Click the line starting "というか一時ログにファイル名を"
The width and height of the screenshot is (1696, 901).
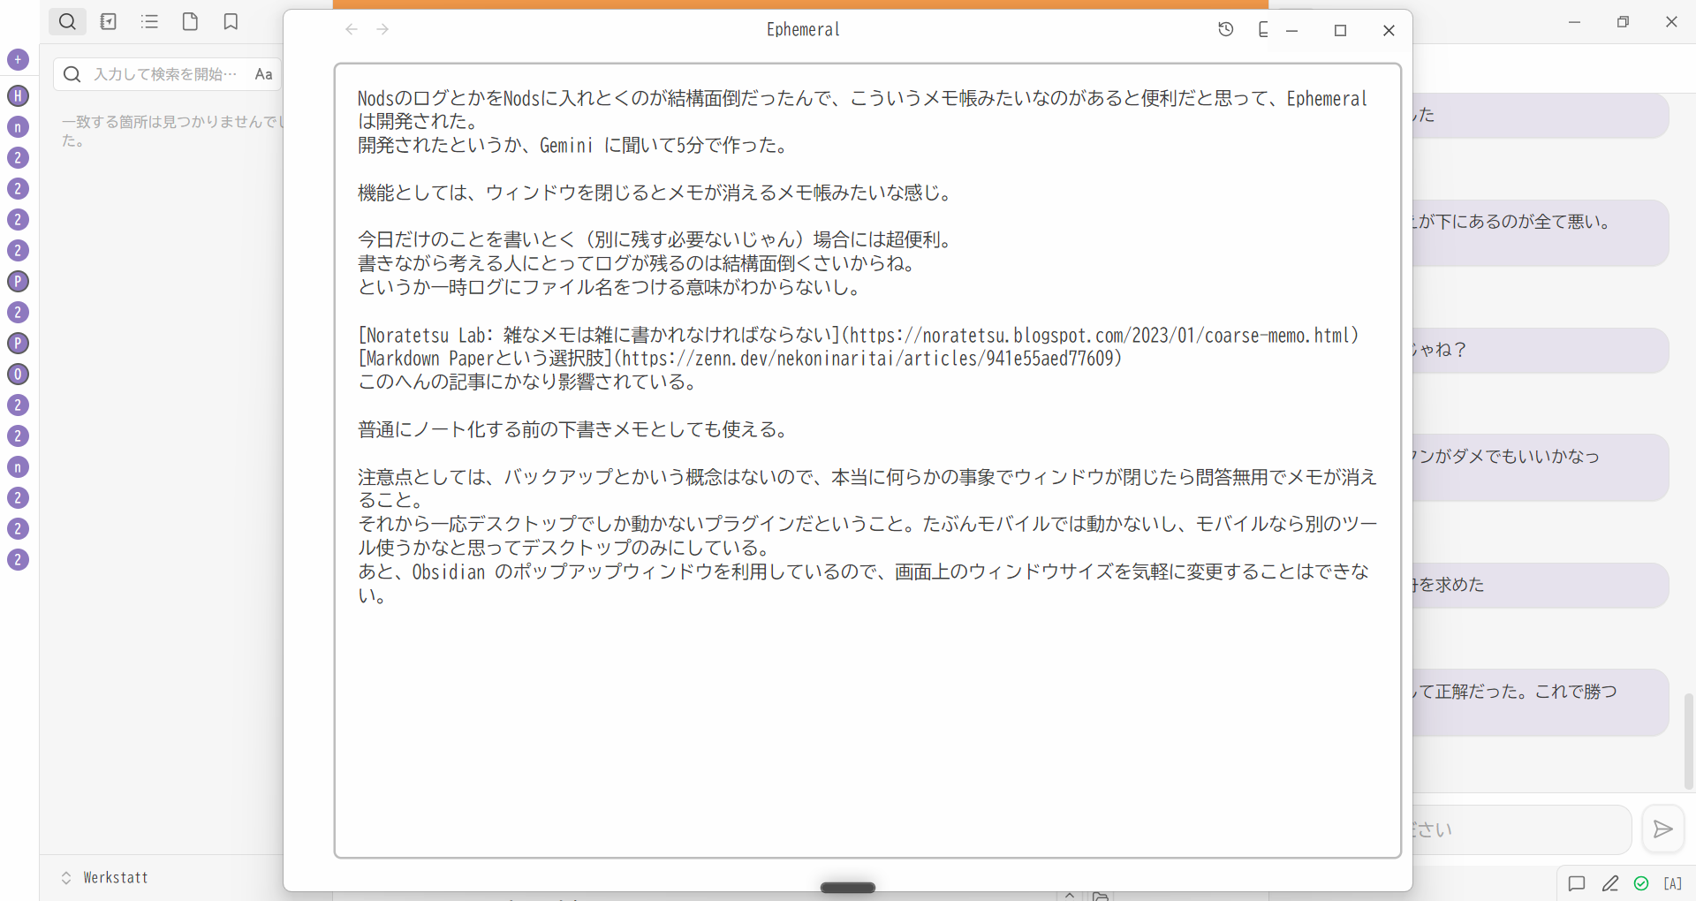point(609,287)
